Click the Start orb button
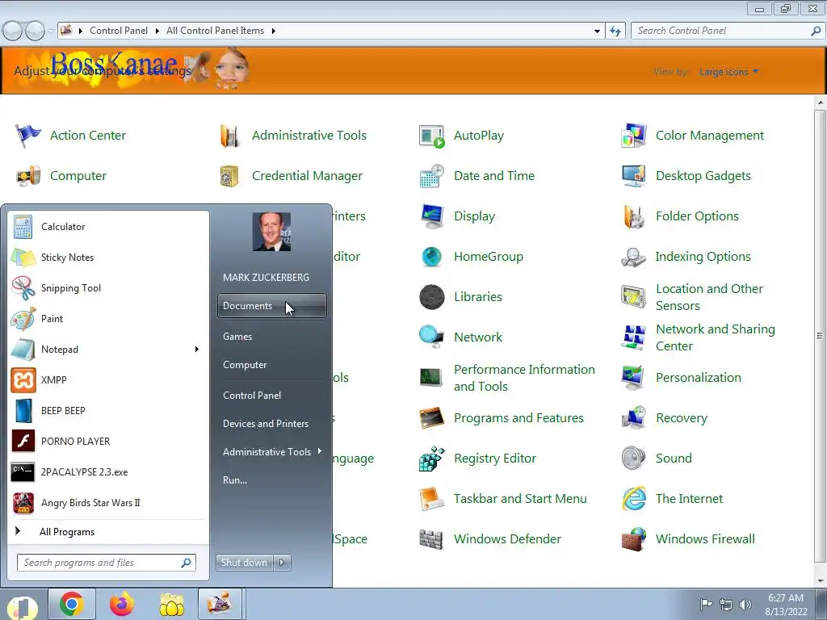827x620 pixels. [22, 607]
